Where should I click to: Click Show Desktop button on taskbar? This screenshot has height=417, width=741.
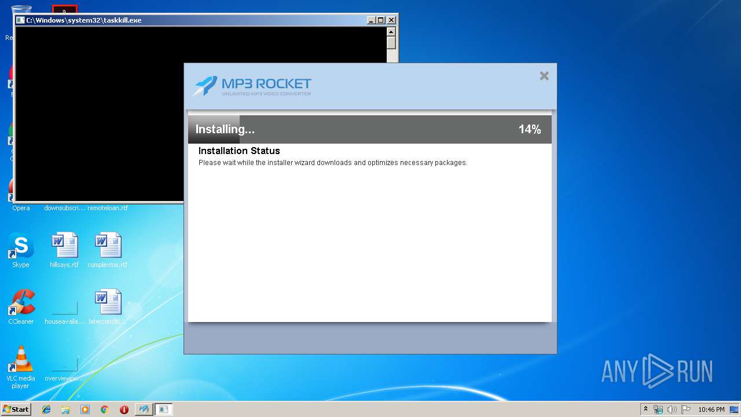734,409
